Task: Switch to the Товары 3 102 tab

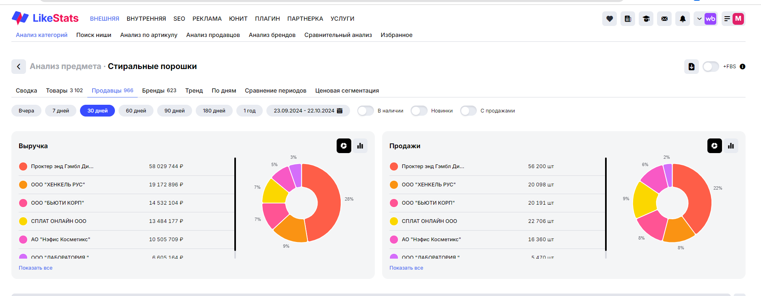Action: pos(65,91)
